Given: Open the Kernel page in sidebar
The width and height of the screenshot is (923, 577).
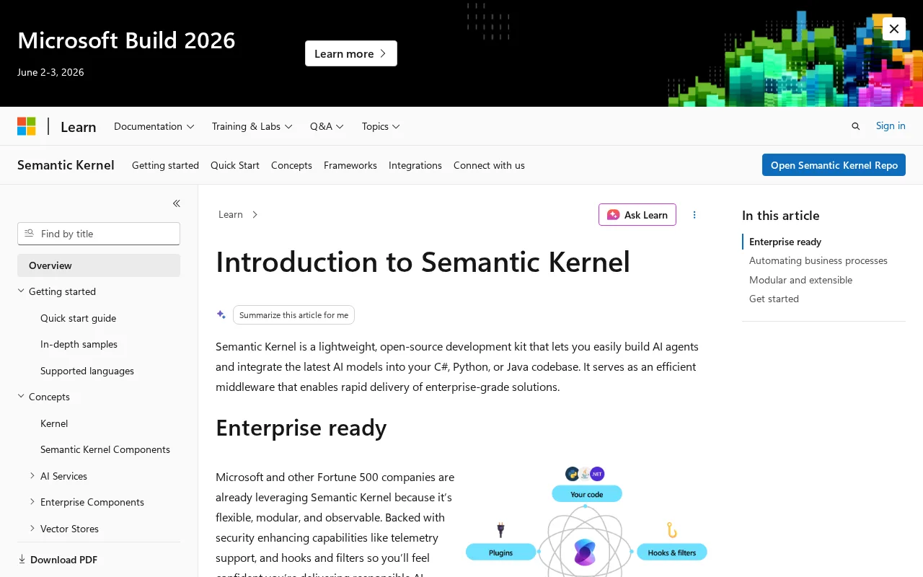Looking at the screenshot, I should point(54,423).
